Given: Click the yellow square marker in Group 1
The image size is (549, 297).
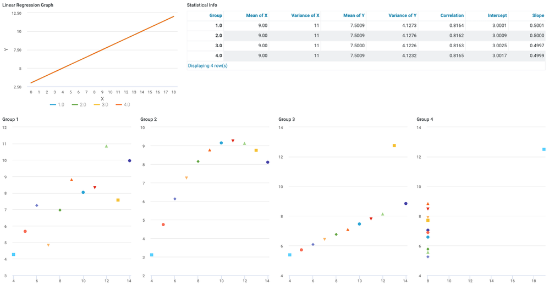Looking at the screenshot, I should 118,200.
